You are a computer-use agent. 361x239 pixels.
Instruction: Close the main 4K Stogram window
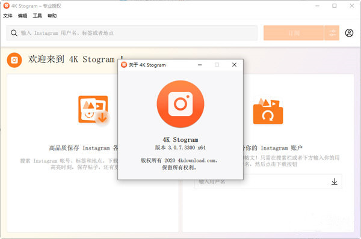click(352, 6)
